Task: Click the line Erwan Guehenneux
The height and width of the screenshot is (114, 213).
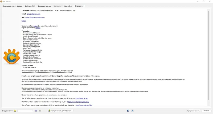Action: [x=29, y=67]
